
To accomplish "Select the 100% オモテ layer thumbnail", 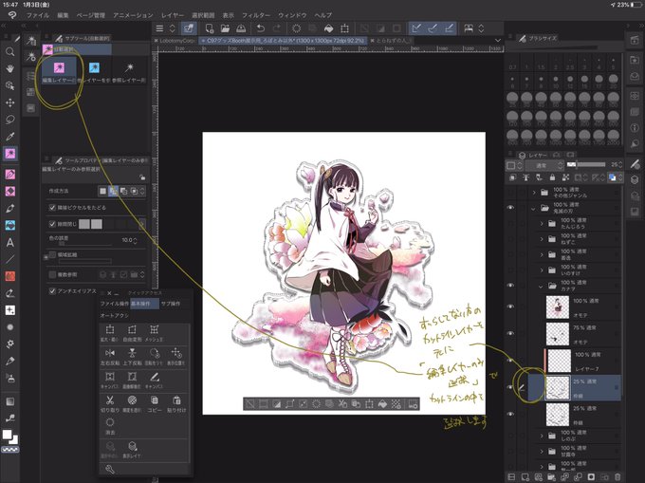I will [x=558, y=307].
